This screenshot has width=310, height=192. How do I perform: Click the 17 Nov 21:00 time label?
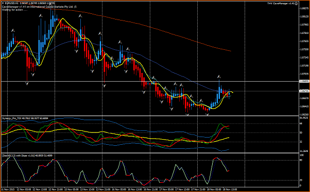tap(198, 189)
